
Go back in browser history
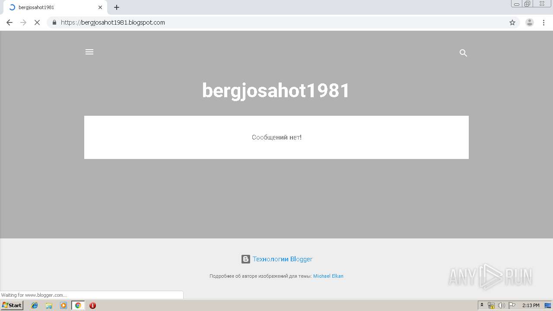(10, 22)
